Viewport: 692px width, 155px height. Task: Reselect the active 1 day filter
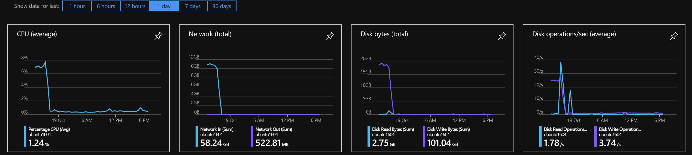click(164, 6)
